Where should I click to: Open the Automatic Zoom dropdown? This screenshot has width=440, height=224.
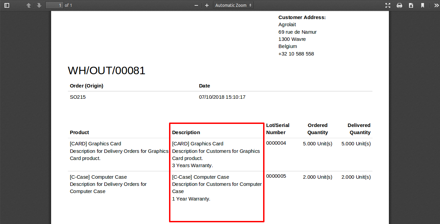click(233, 5)
